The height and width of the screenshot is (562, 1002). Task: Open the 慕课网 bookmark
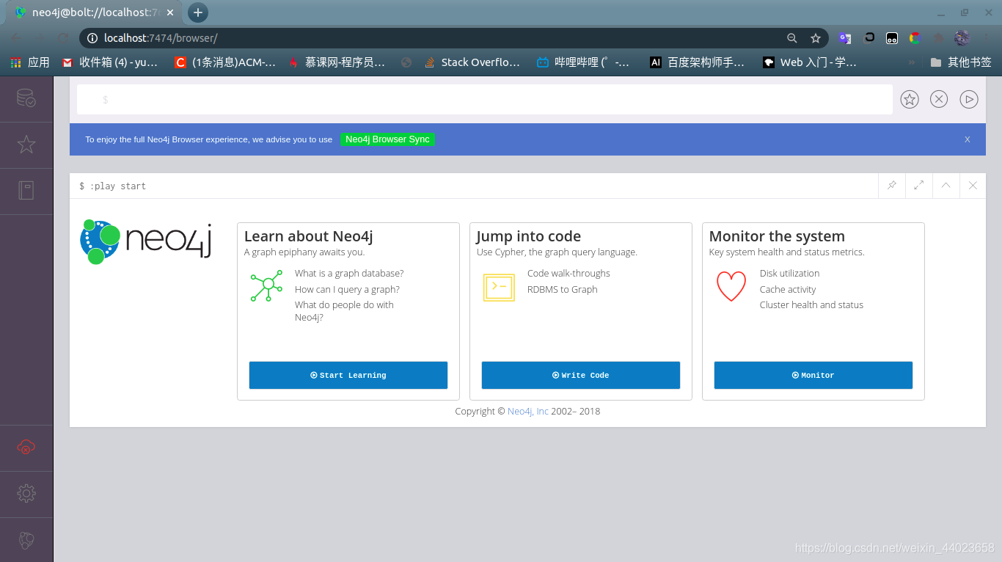pyautogui.click(x=337, y=62)
